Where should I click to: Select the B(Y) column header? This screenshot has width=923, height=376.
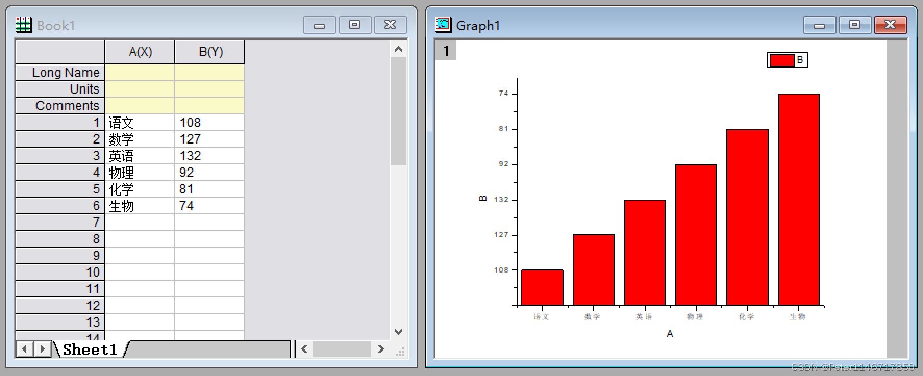tap(210, 51)
